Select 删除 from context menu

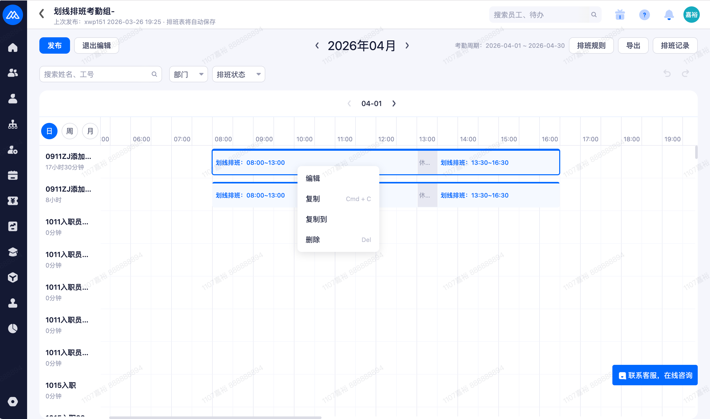pyautogui.click(x=313, y=240)
